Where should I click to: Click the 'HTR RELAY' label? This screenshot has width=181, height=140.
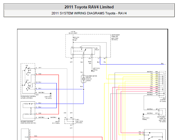[97, 49]
